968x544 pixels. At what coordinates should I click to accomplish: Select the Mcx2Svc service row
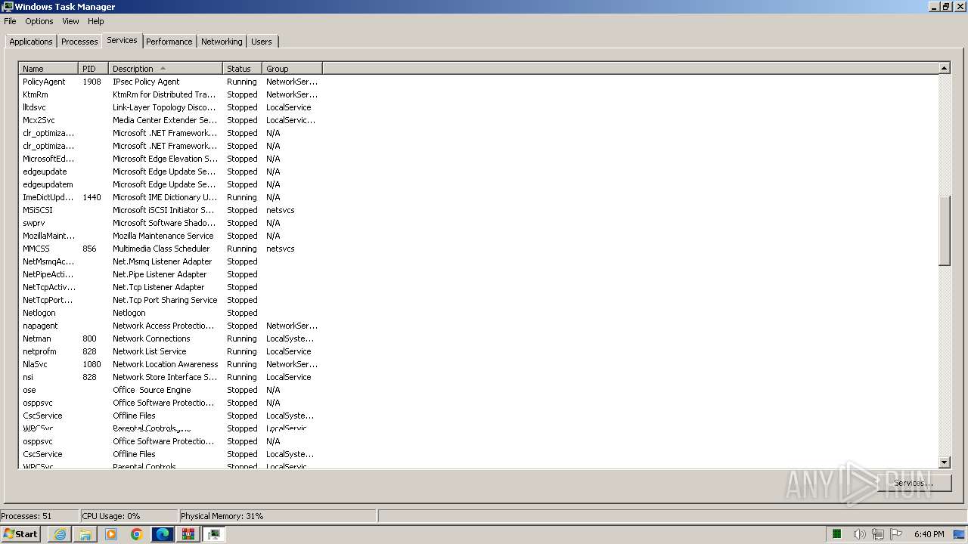click(170, 120)
